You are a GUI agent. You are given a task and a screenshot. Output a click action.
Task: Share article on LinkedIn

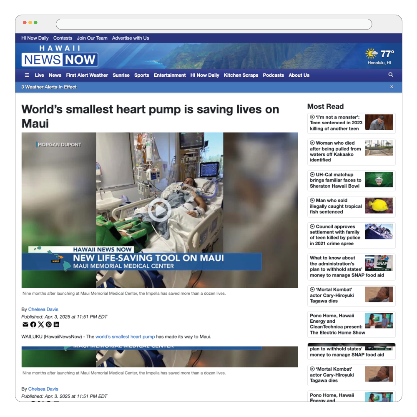click(x=56, y=324)
